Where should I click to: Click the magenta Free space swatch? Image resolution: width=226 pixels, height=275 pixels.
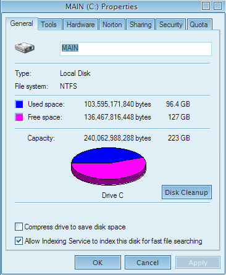pos(19,117)
